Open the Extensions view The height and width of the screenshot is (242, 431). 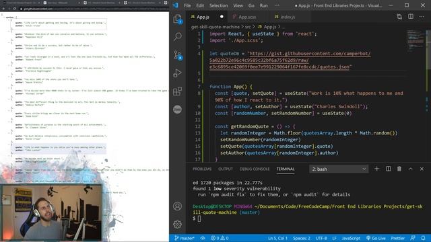pos(177,91)
